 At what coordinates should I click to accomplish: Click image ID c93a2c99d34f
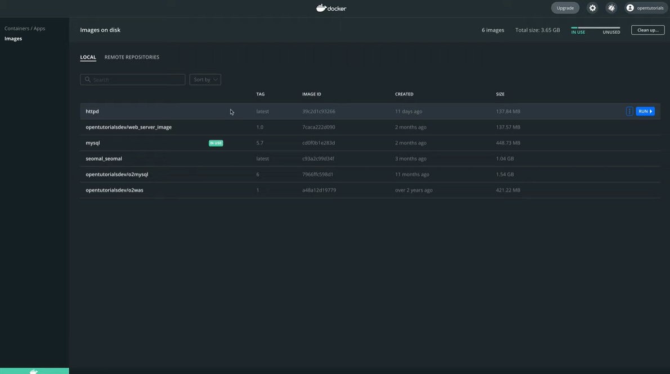pos(318,158)
